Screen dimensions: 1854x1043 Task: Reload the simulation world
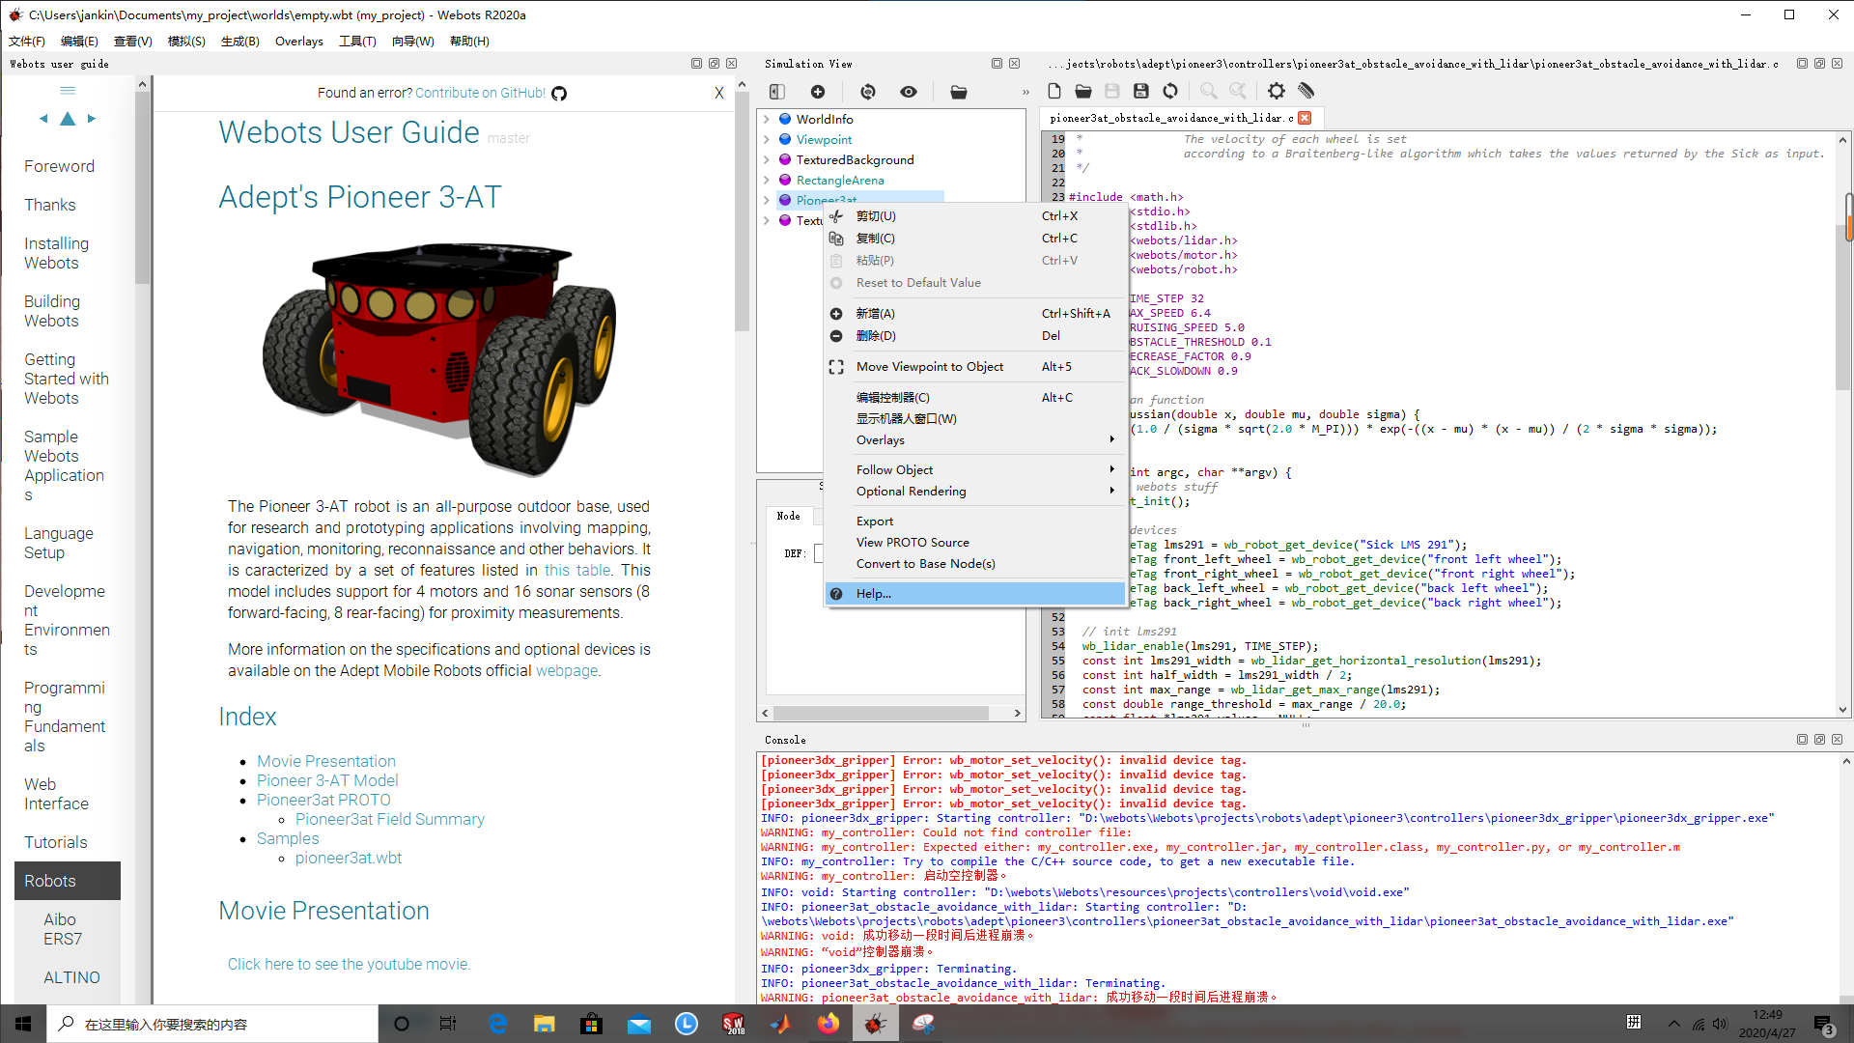point(868,91)
